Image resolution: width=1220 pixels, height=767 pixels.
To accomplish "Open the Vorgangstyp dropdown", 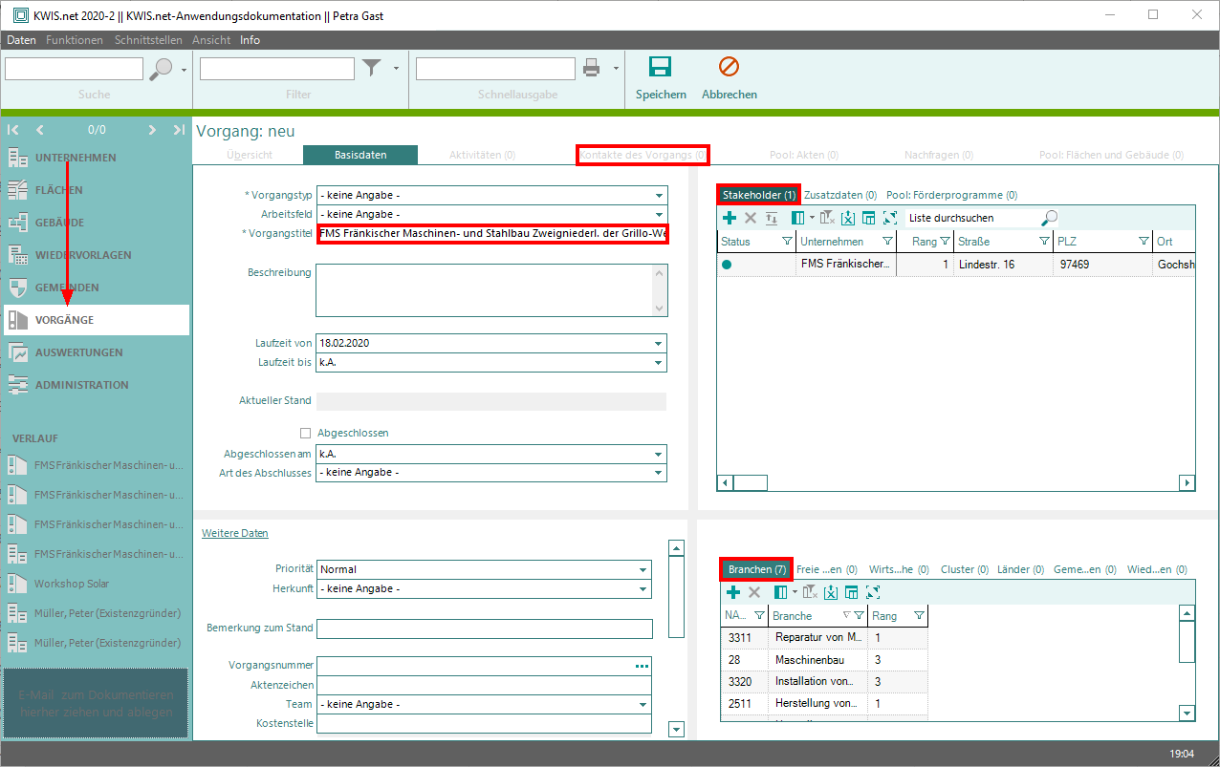I will coord(659,195).
